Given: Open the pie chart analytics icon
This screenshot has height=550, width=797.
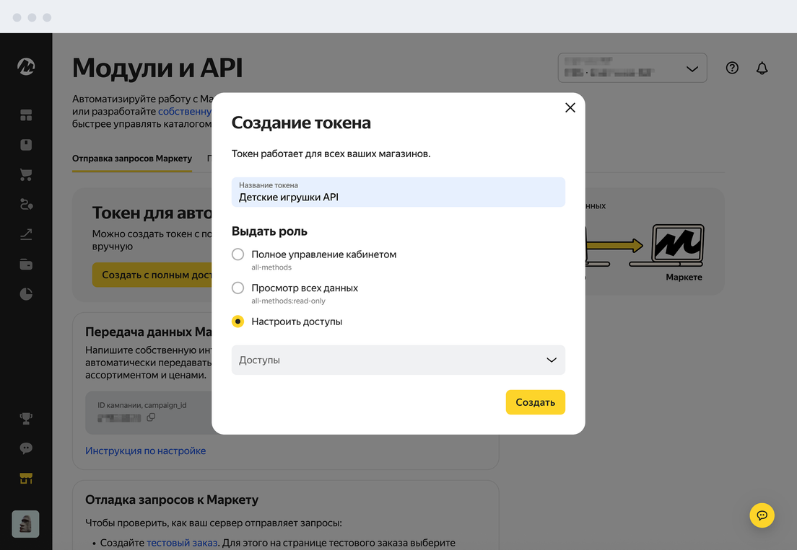Looking at the screenshot, I should tap(26, 294).
